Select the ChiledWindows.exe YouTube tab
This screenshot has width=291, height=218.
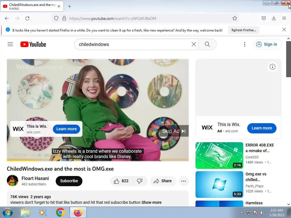coord(32,6)
